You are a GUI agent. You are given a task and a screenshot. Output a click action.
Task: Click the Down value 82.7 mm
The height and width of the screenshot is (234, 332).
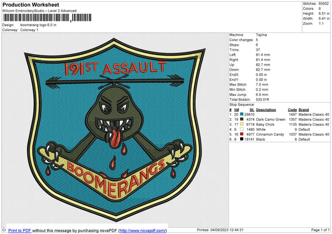tap(263, 70)
